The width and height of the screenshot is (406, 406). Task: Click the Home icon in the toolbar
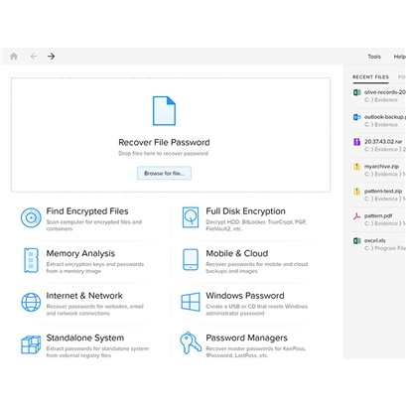(14, 57)
